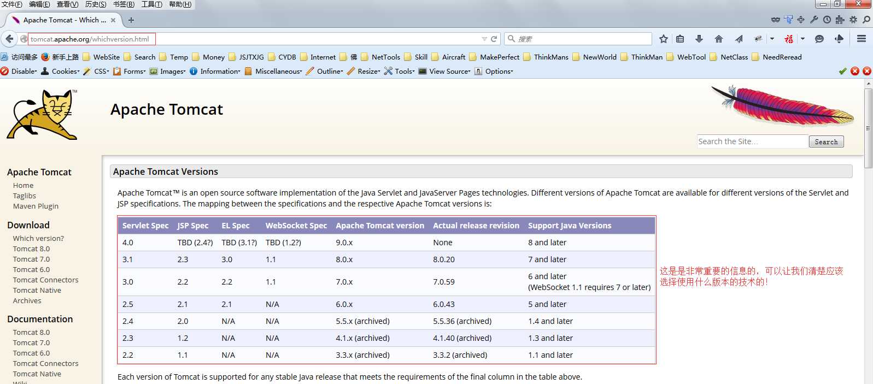
Task: Click the four-arrow crosshair icon in title bar
Action: pos(801,20)
